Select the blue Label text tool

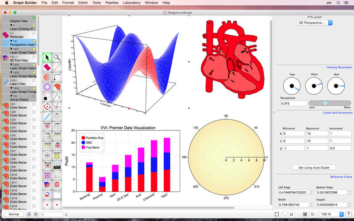(47, 116)
